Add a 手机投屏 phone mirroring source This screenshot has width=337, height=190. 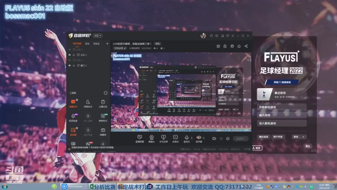pos(163,139)
